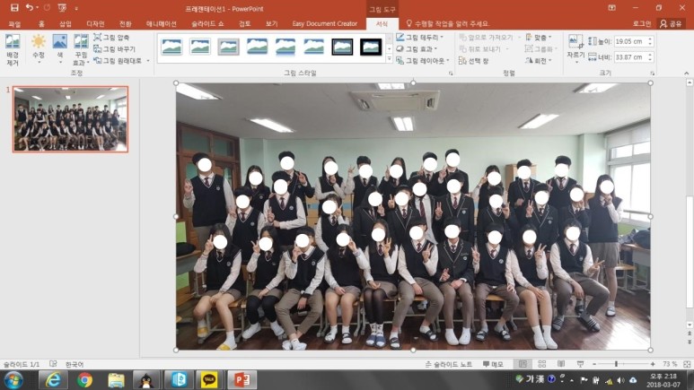The width and height of the screenshot is (694, 390).
Task: Click the Share (공유) button
Action: [x=670, y=24]
